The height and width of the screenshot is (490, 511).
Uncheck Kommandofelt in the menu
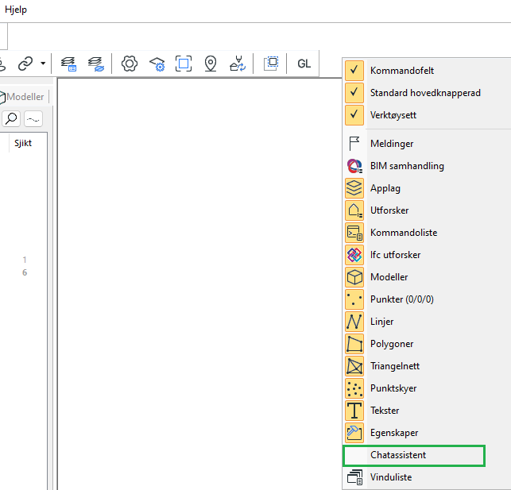[x=354, y=71]
